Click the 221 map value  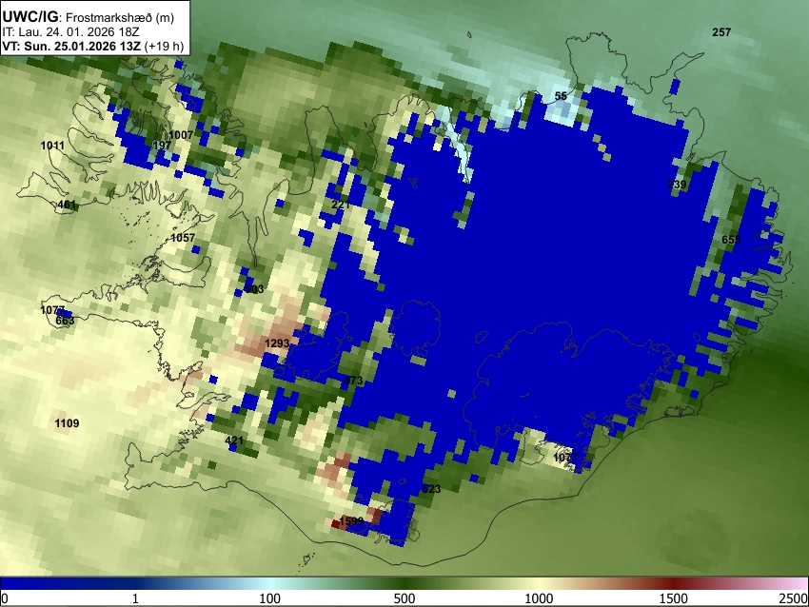click(x=341, y=205)
